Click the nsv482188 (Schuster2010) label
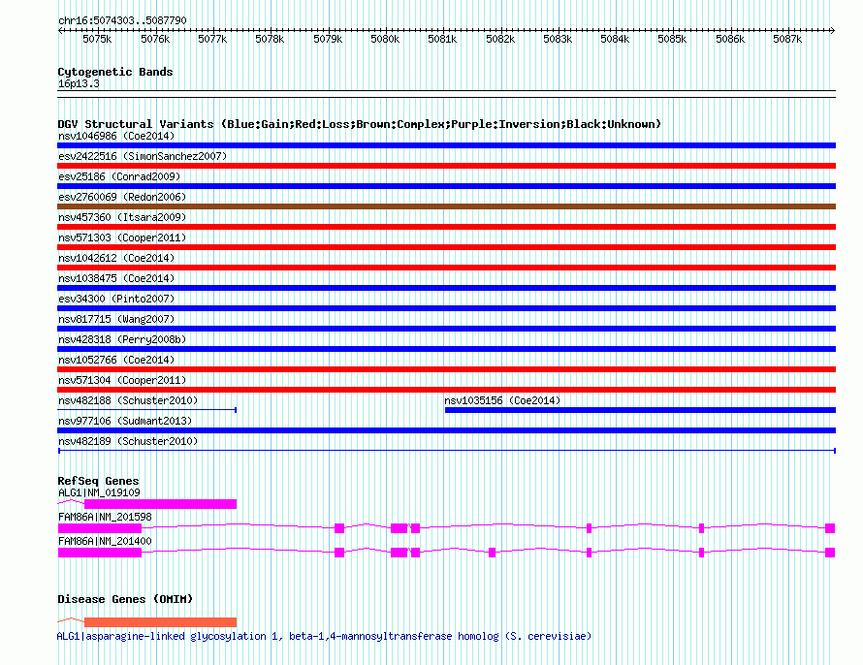The image size is (863, 665). coord(128,400)
